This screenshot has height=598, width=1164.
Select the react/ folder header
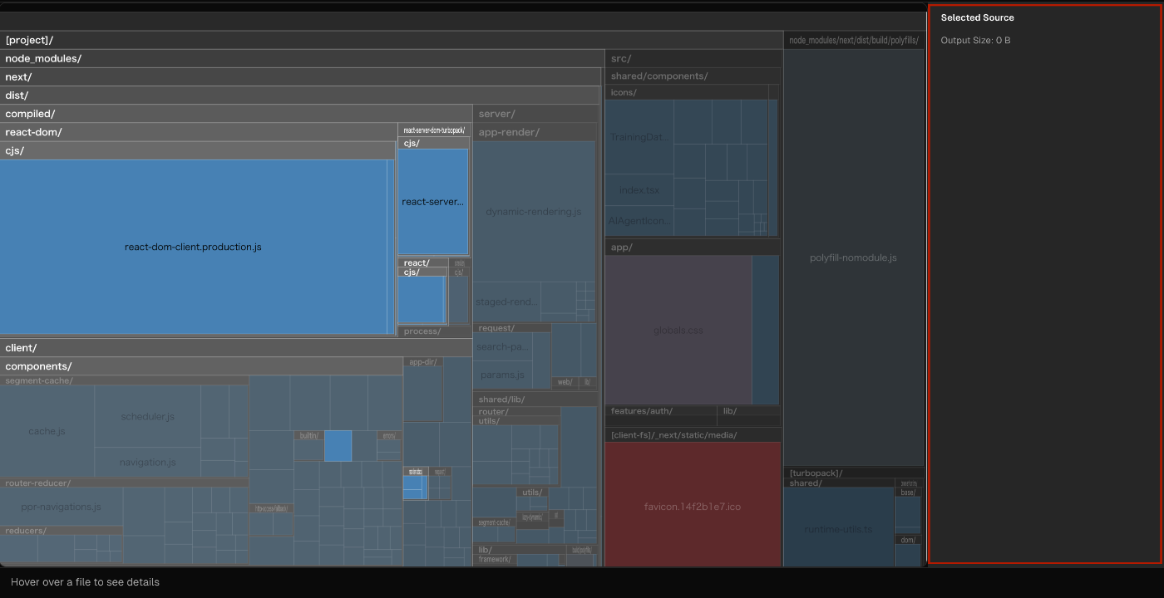422,262
